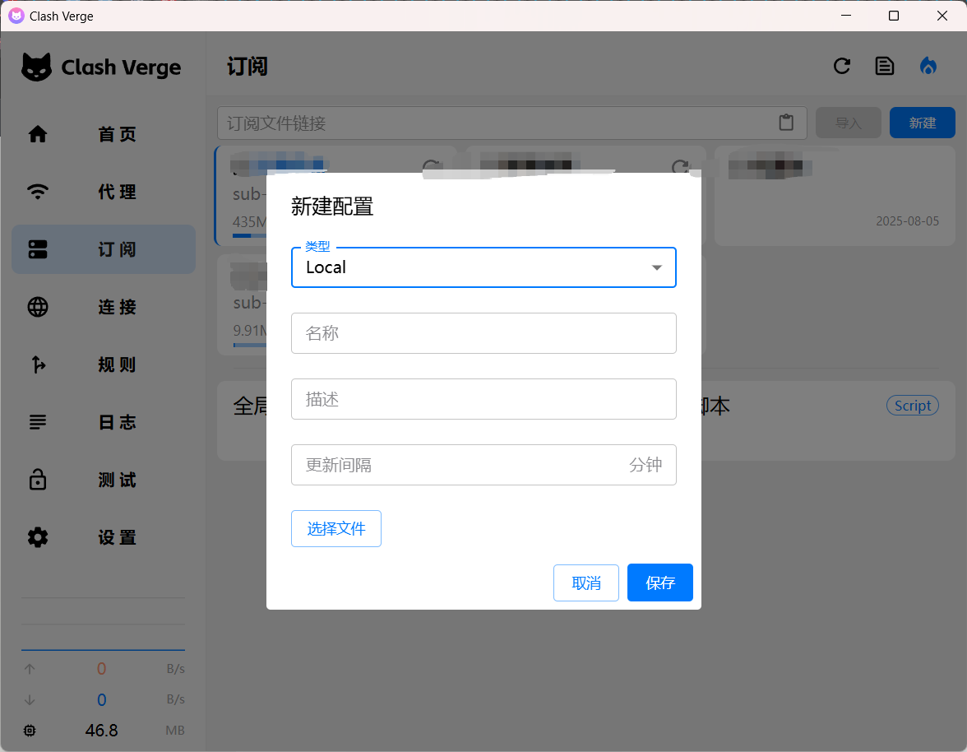Cancel the dialog with 取消
The height and width of the screenshot is (752, 967).
(x=586, y=583)
